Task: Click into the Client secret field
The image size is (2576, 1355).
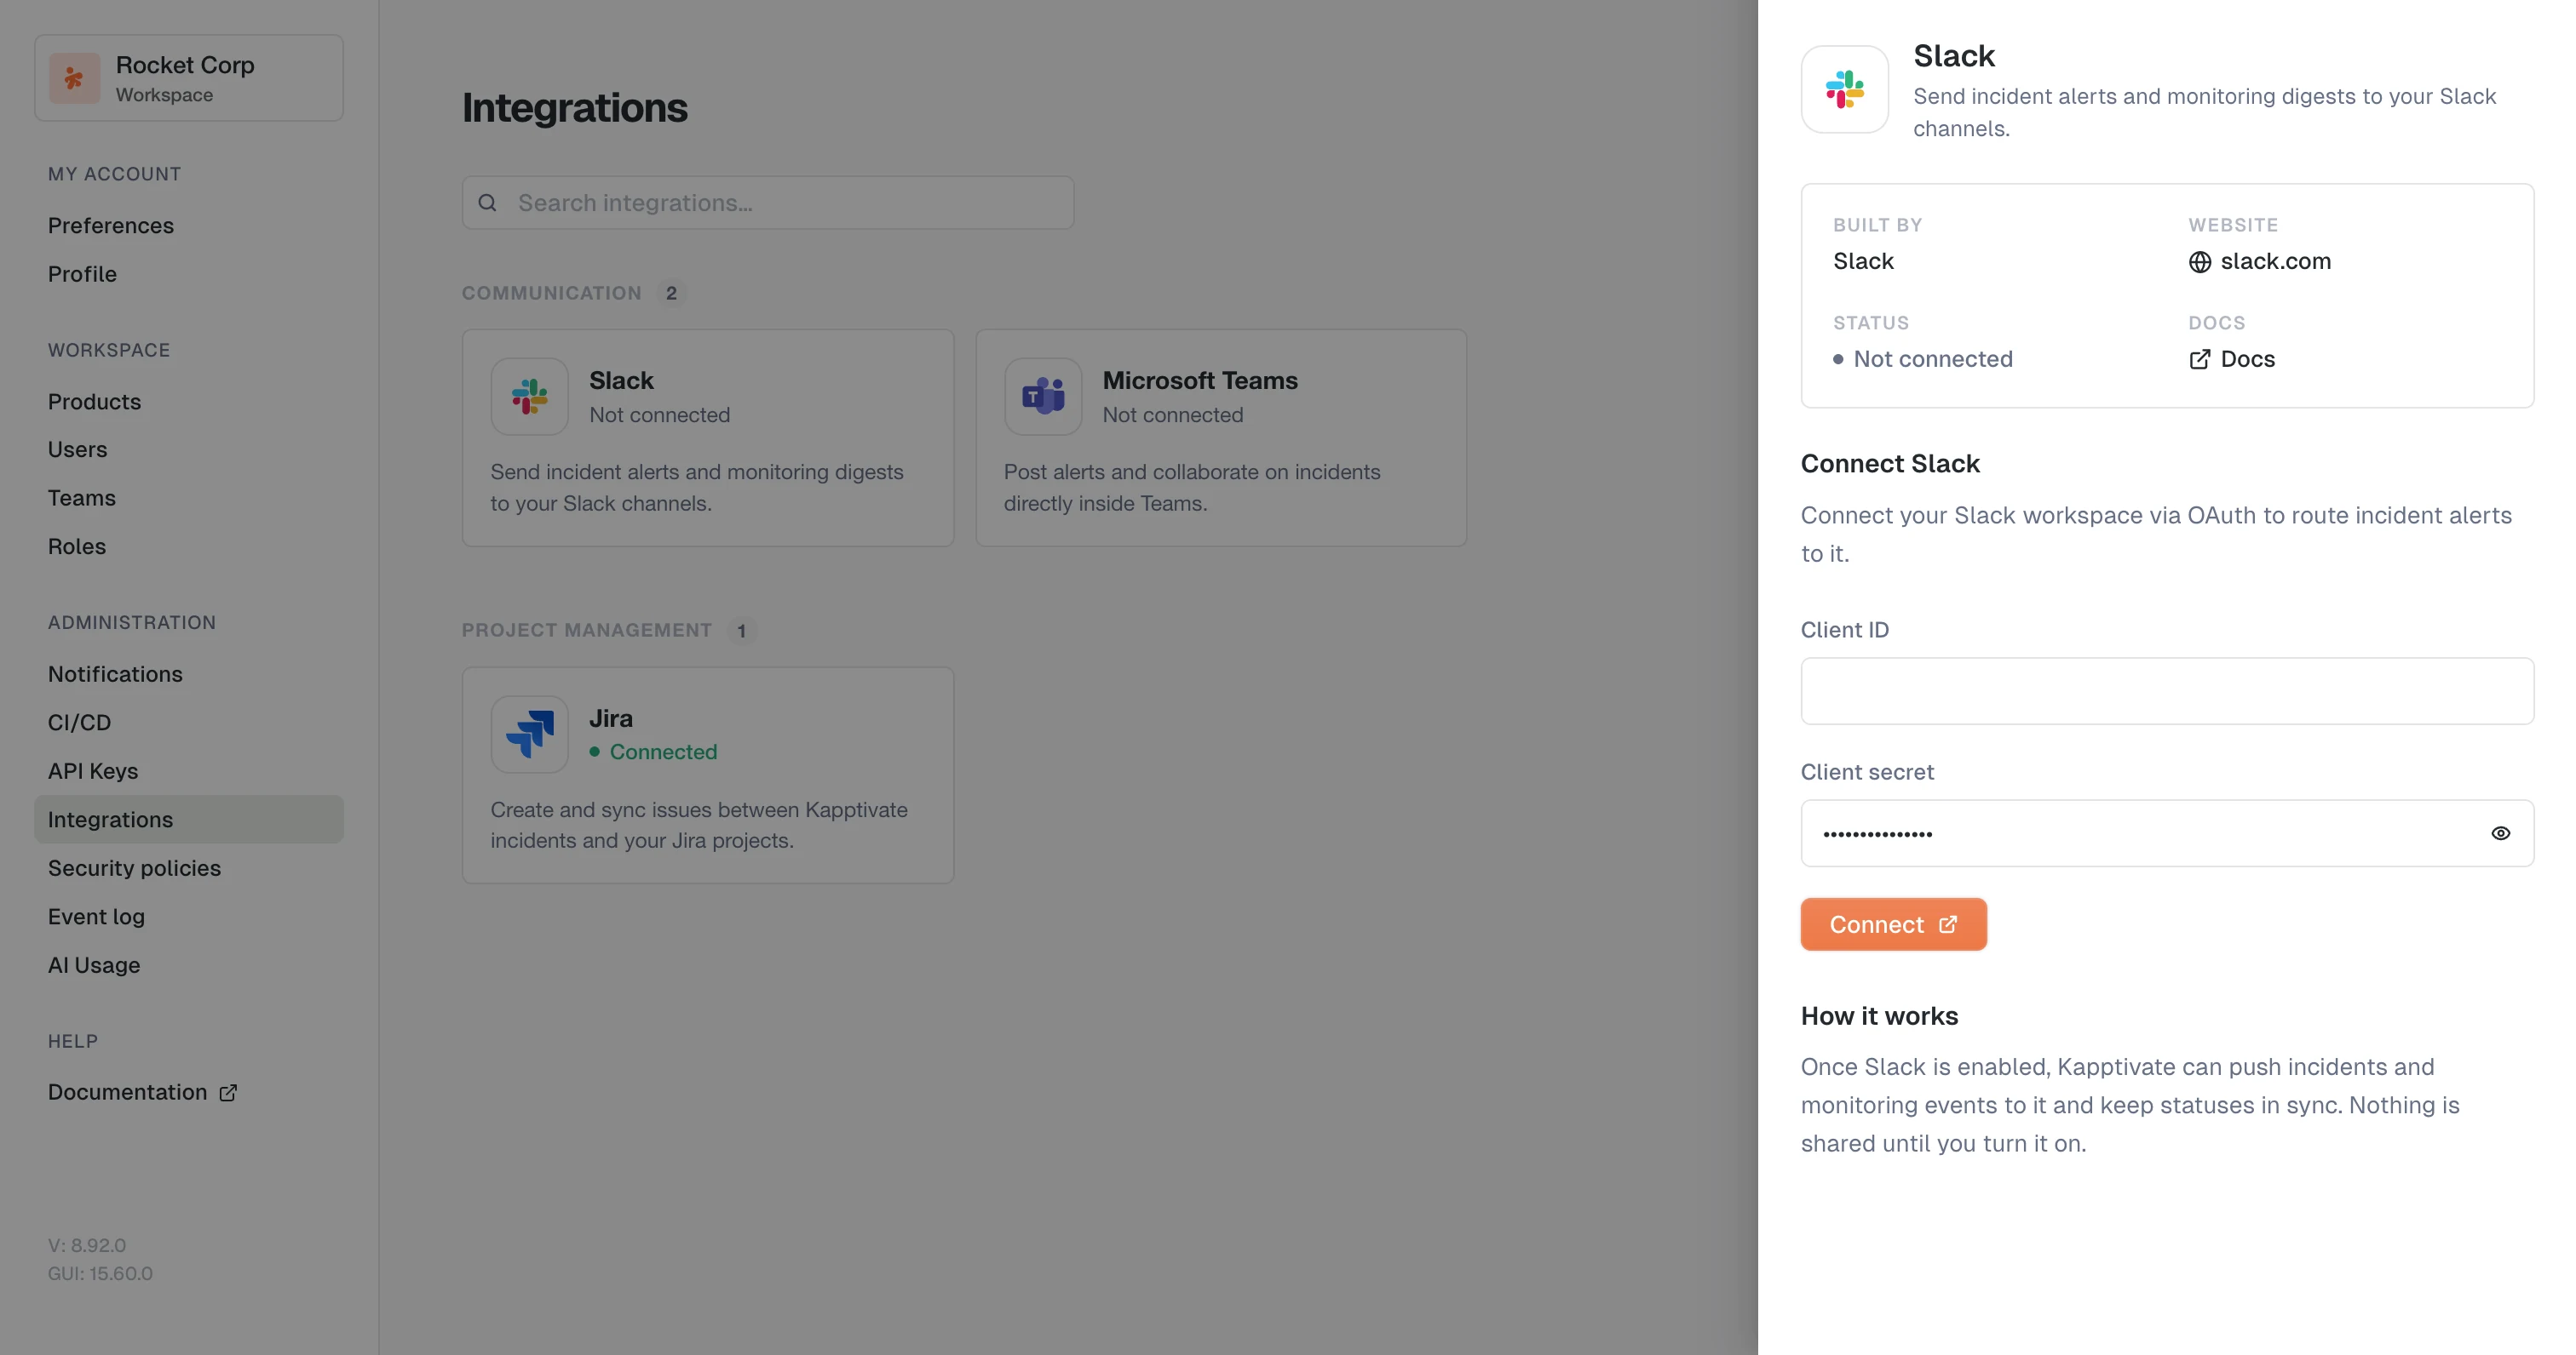Action: pos(2167,832)
